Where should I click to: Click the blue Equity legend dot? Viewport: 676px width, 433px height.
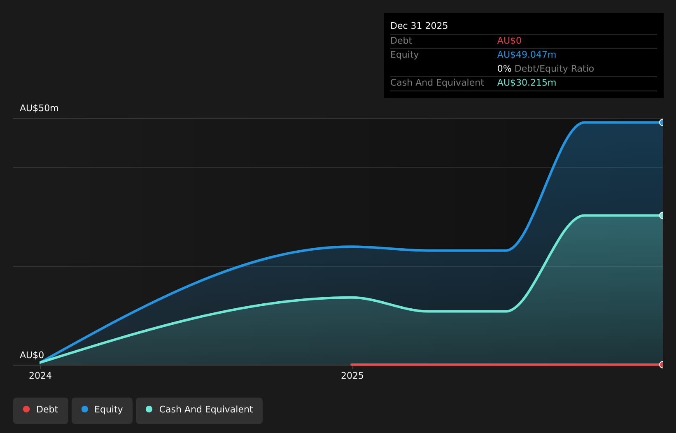tap(85, 409)
